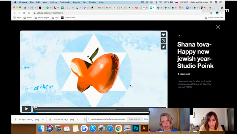The image size is (237, 134).
Task: Open the History menu
Action: [53, 2]
